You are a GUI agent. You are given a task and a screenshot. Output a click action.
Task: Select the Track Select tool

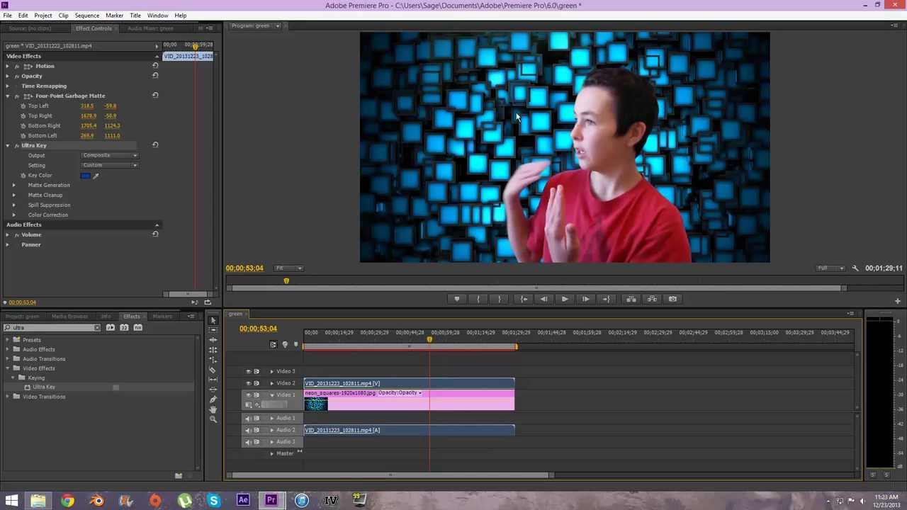pyautogui.click(x=213, y=330)
